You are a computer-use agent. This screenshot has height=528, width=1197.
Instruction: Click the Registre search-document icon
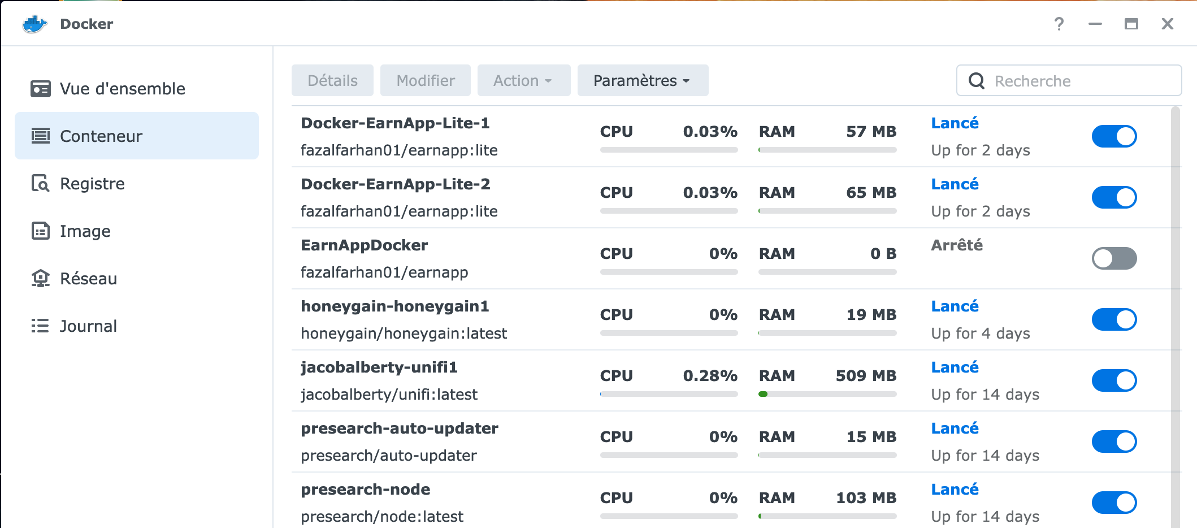40,183
